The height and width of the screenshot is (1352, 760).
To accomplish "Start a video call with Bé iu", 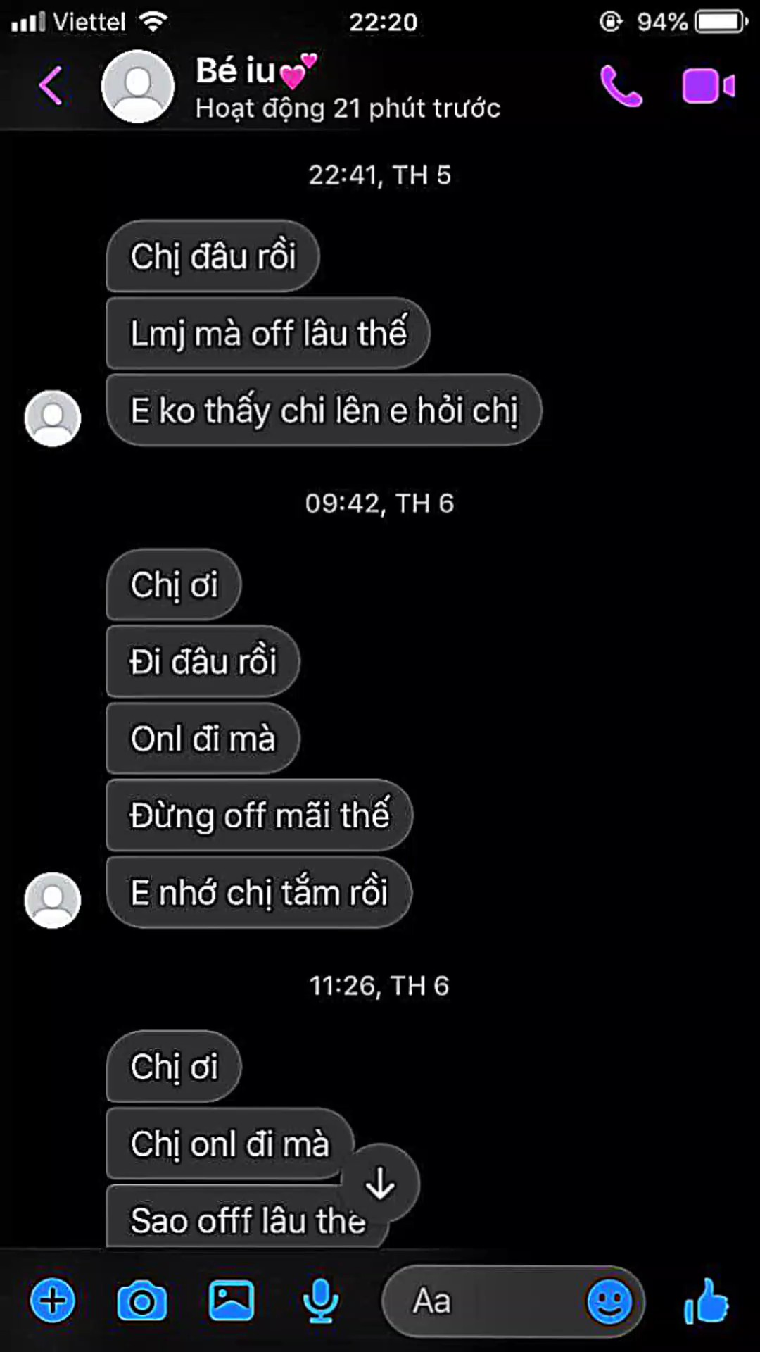I will point(708,86).
